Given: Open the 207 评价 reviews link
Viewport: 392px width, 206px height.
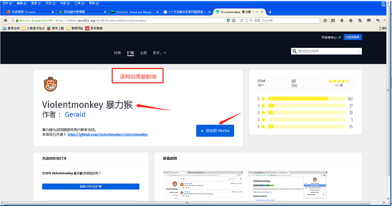Looking at the screenshot, I should [x=294, y=83].
